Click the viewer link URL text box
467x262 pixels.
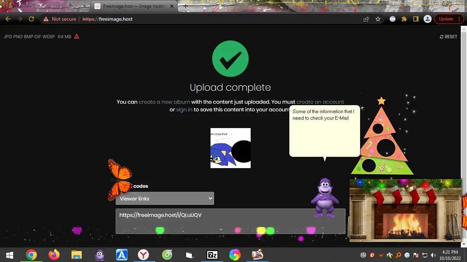(x=230, y=221)
